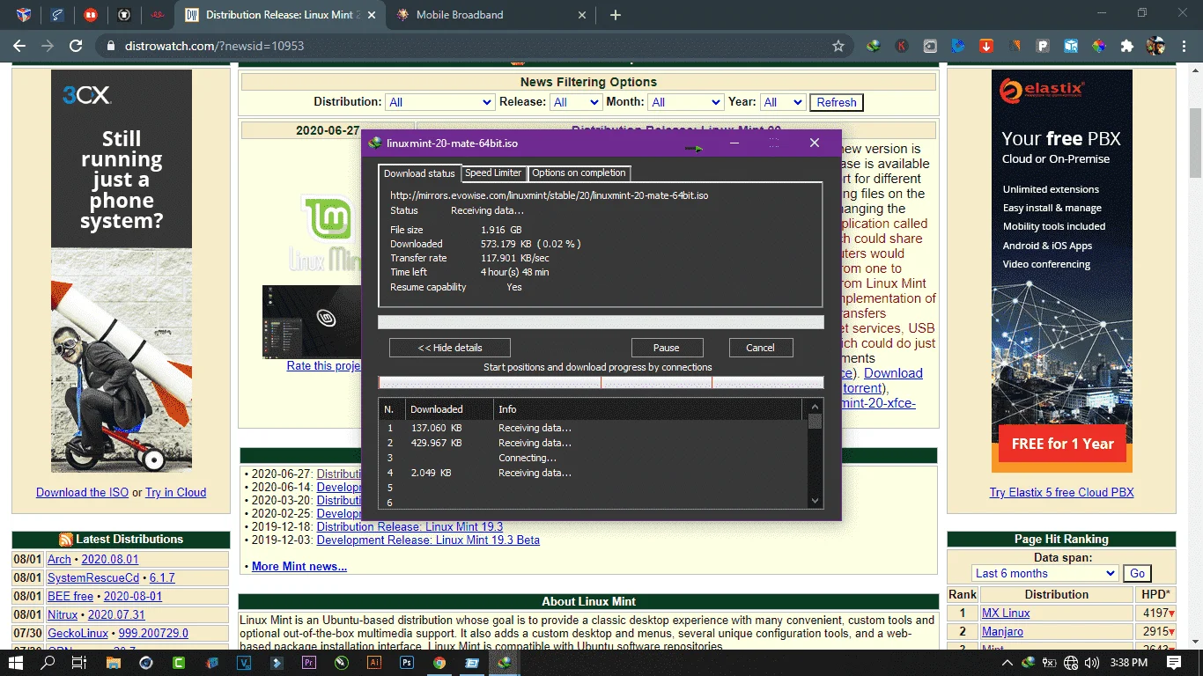The width and height of the screenshot is (1203, 676).
Task: Bookmark this page with the star icon
Action: [838, 46]
